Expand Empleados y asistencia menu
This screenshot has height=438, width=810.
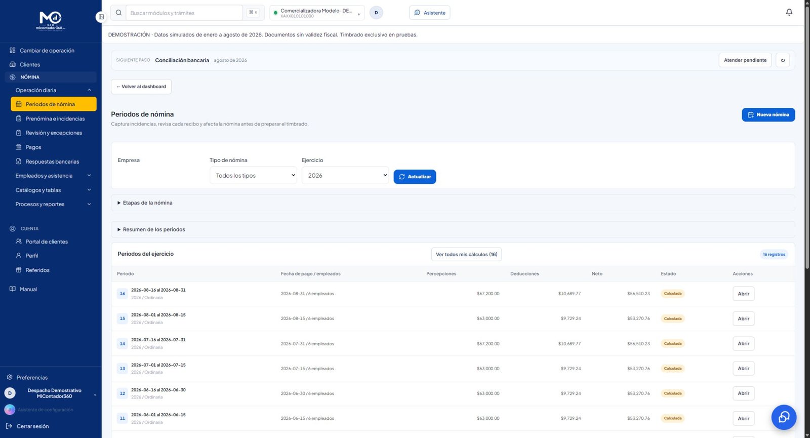[x=53, y=176]
